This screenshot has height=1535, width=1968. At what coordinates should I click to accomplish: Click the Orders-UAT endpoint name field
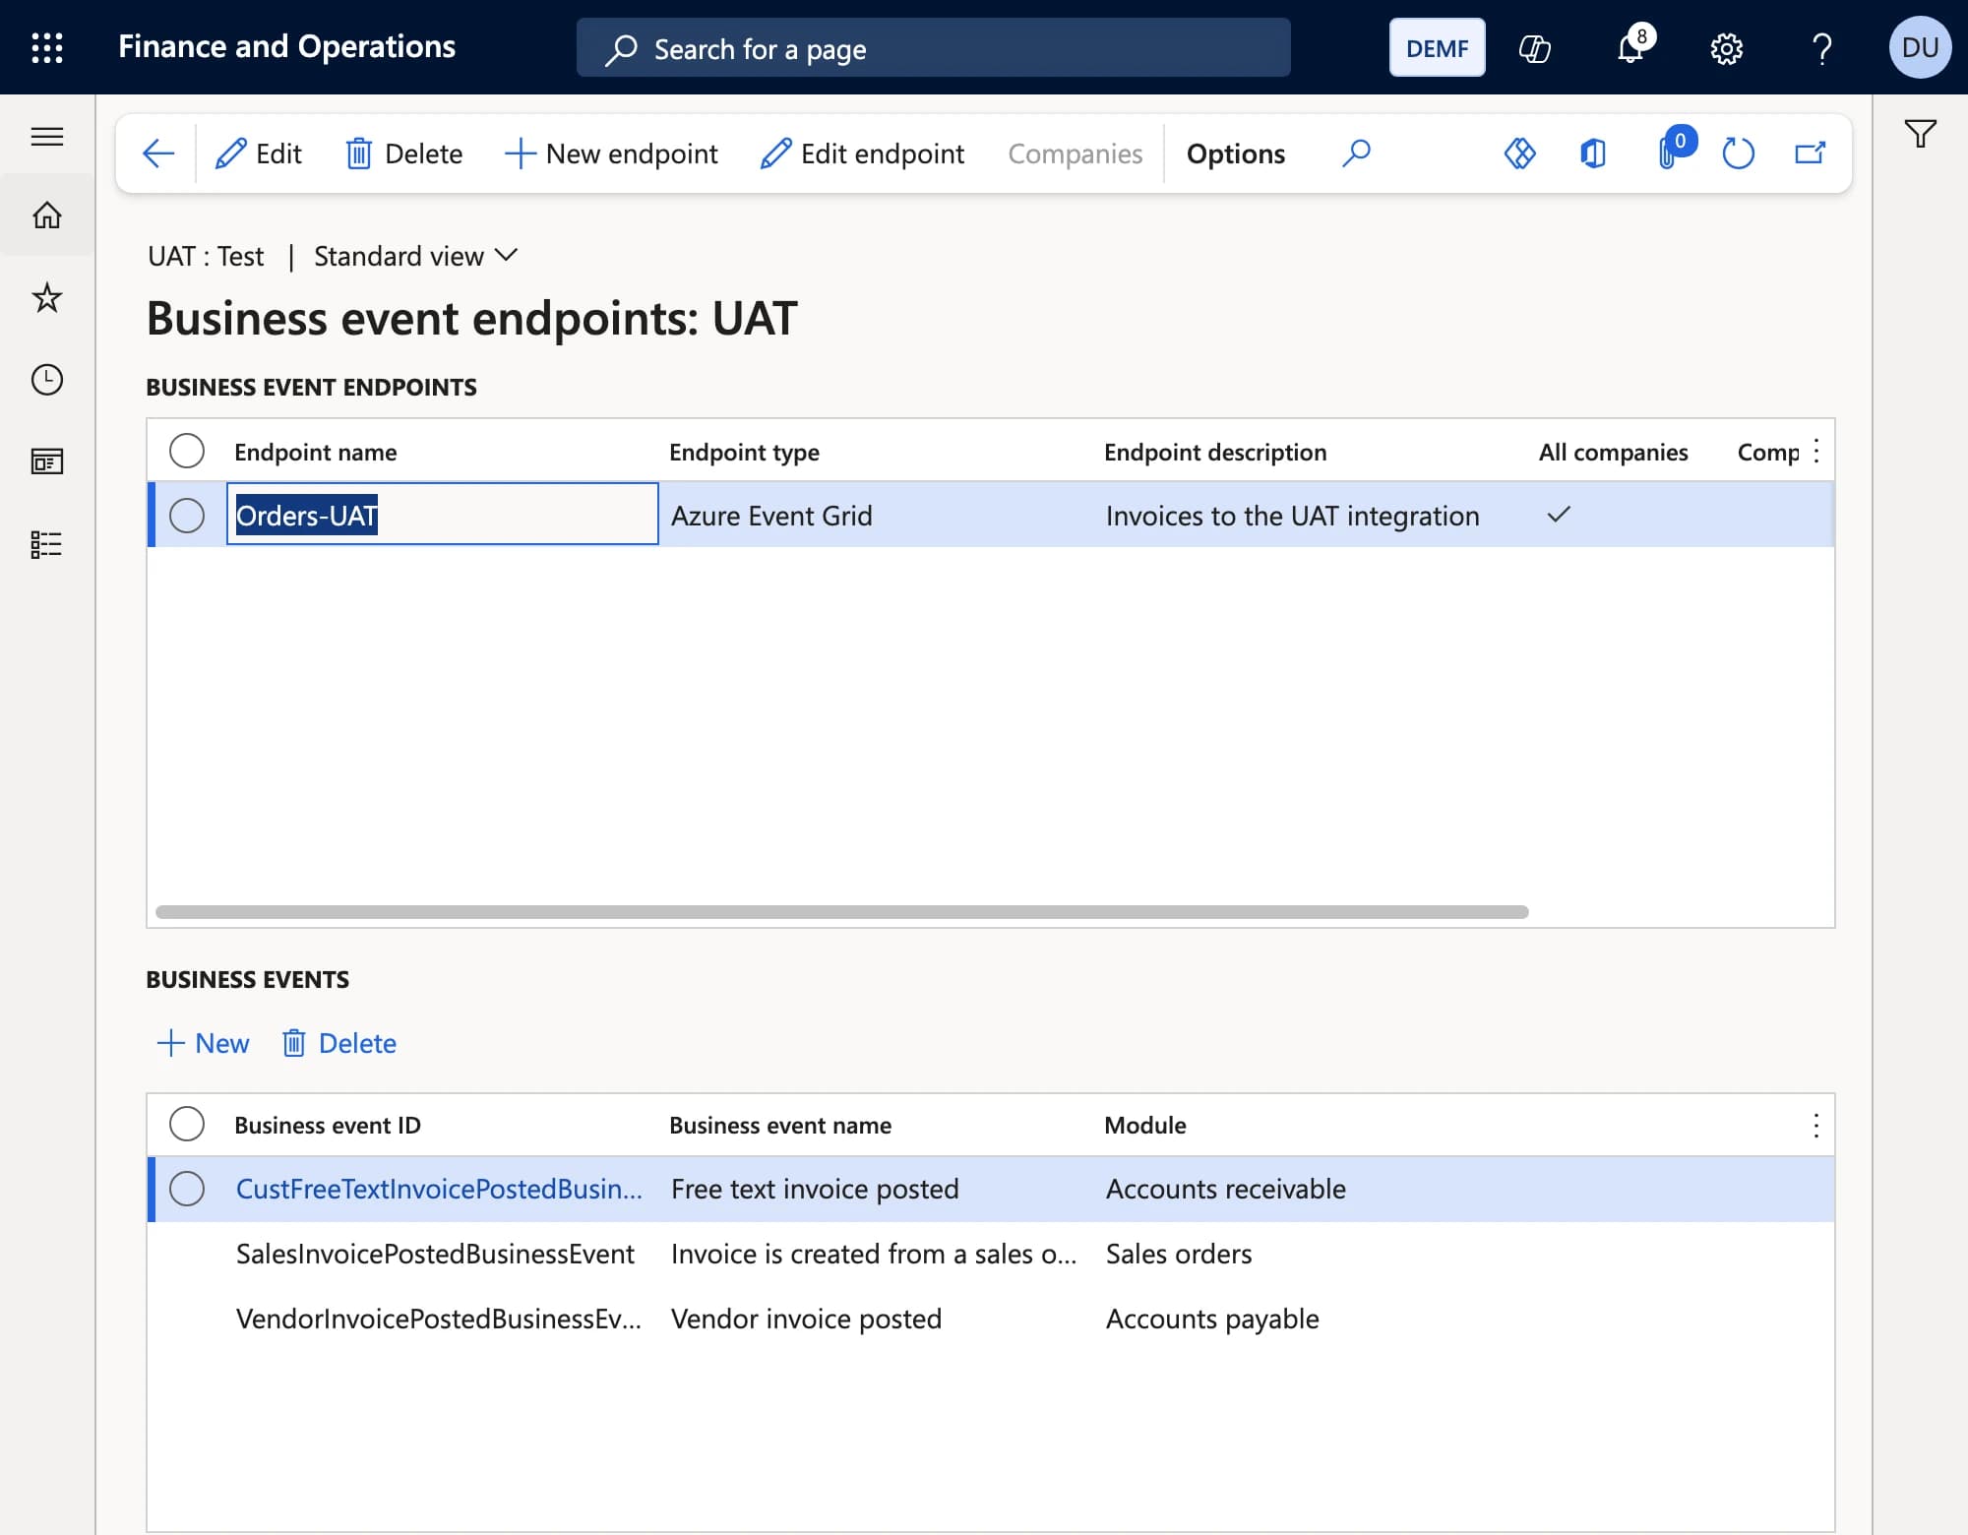tap(443, 514)
